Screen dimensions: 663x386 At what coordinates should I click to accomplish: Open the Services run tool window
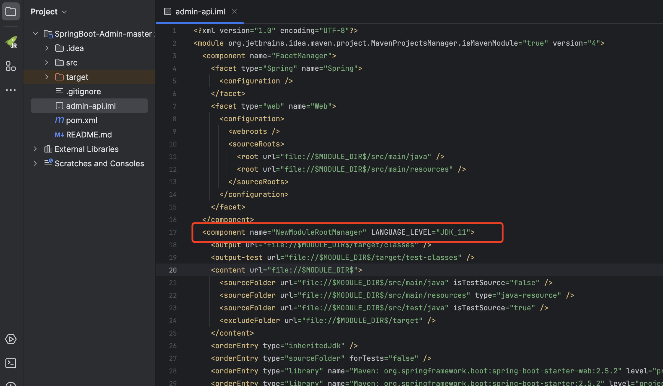point(11,339)
